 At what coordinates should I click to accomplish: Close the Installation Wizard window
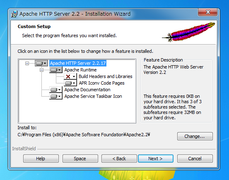coord(208,12)
